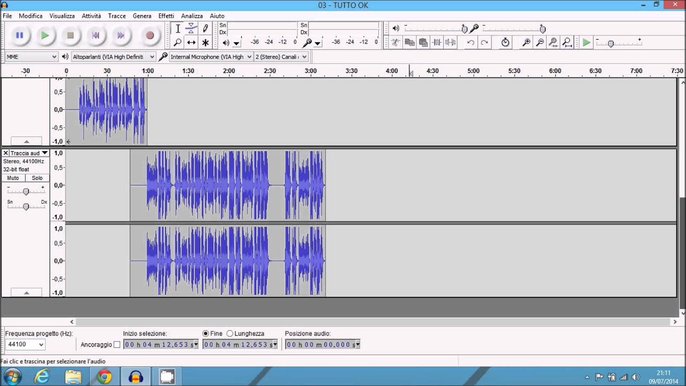
Task: Select the Fine radio button
Action: tap(206, 333)
